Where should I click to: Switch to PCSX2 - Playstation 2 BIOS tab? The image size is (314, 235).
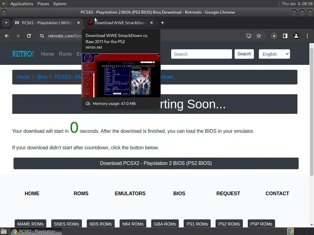(48, 23)
